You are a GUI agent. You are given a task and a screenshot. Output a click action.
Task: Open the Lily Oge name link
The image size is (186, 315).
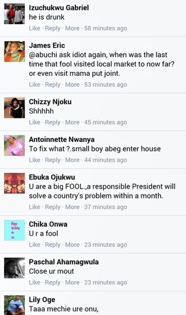pos(42,300)
